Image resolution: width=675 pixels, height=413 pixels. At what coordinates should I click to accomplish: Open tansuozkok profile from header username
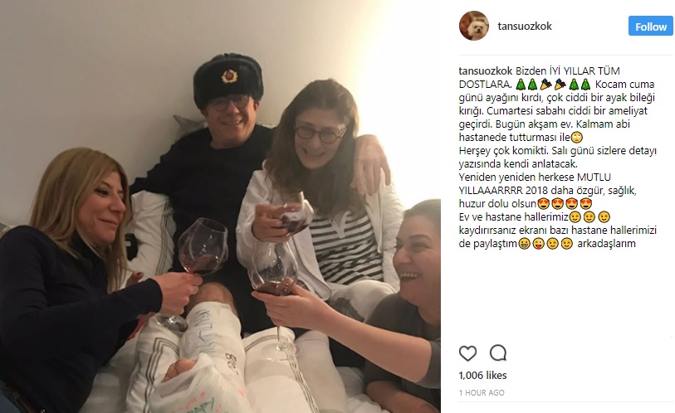pos(525,27)
